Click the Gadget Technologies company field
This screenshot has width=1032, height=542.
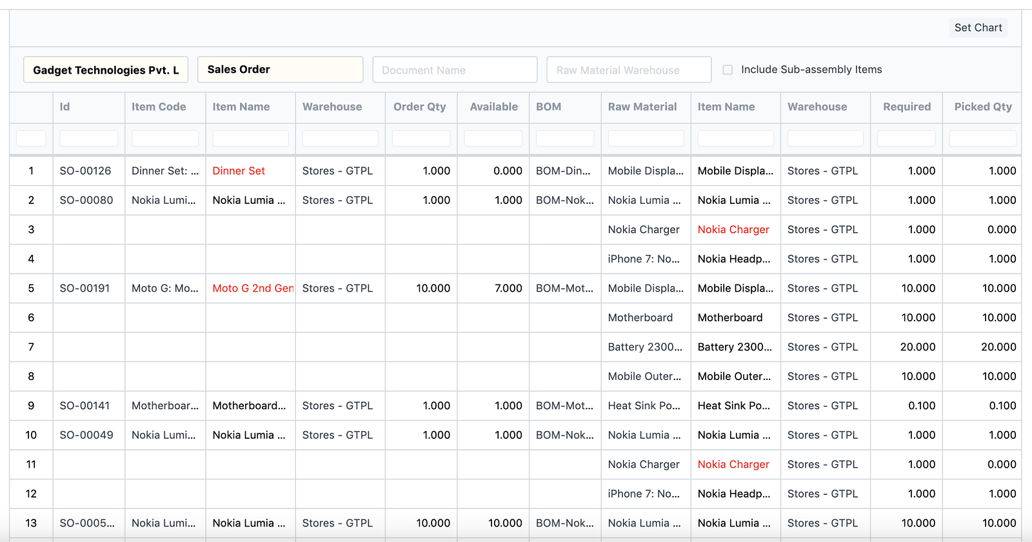(x=106, y=70)
